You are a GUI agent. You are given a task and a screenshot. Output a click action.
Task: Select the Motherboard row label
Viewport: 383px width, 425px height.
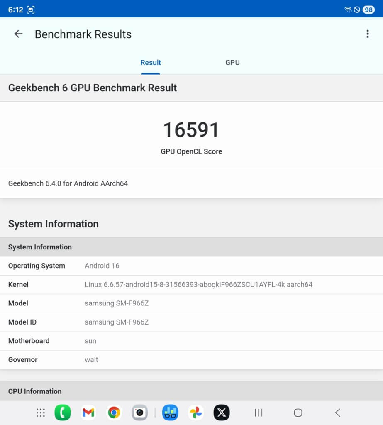coord(29,341)
